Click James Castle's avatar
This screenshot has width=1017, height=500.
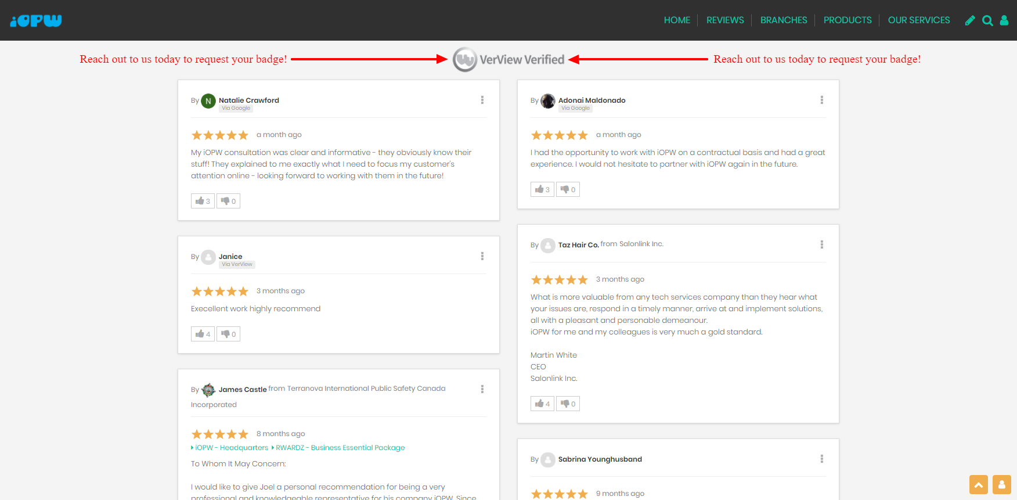pyautogui.click(x=208, y=390)
